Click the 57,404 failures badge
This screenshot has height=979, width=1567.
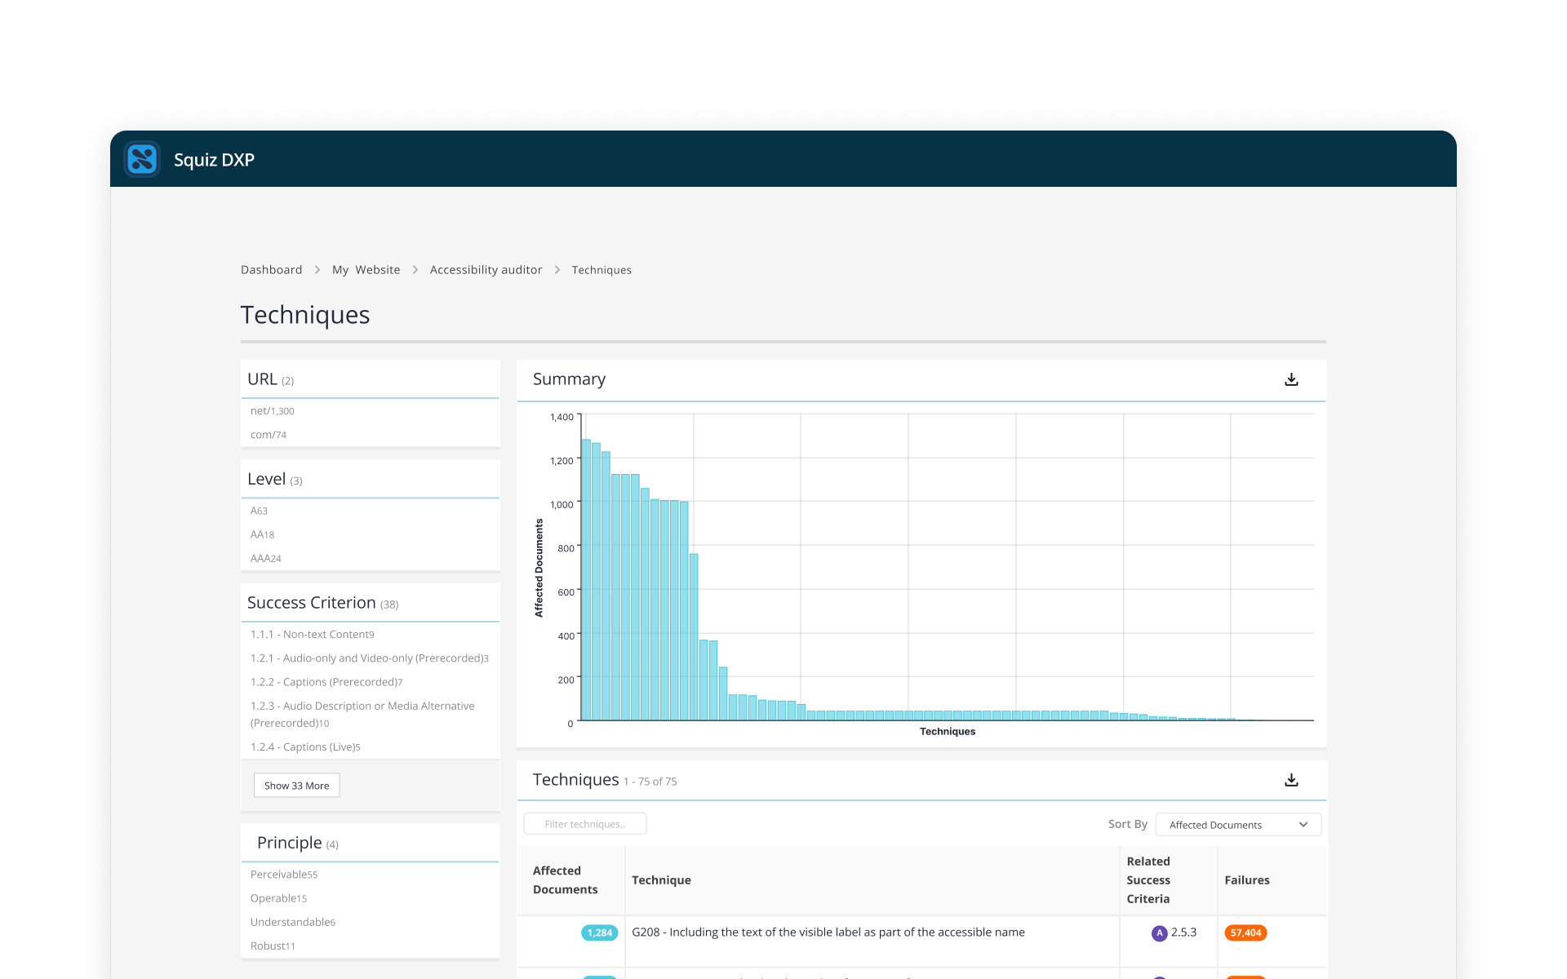[x=1245, y=932]
